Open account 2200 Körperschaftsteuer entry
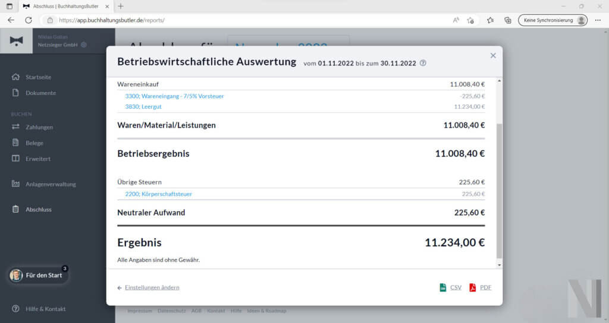 [158, 194]
